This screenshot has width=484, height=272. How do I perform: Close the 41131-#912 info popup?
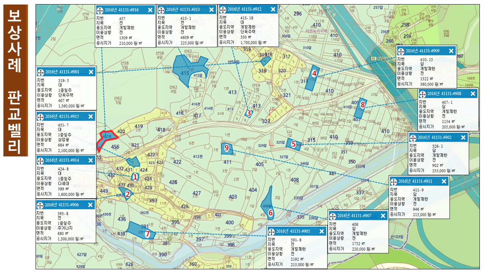[x=273, y=10]
